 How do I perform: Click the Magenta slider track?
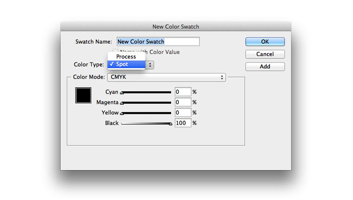coord(146,102)
